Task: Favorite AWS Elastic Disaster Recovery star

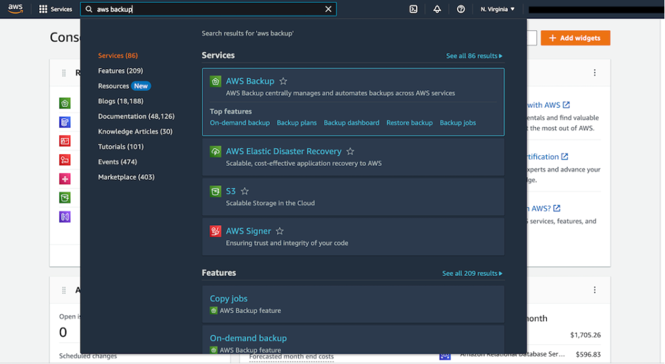Action: 350,151
